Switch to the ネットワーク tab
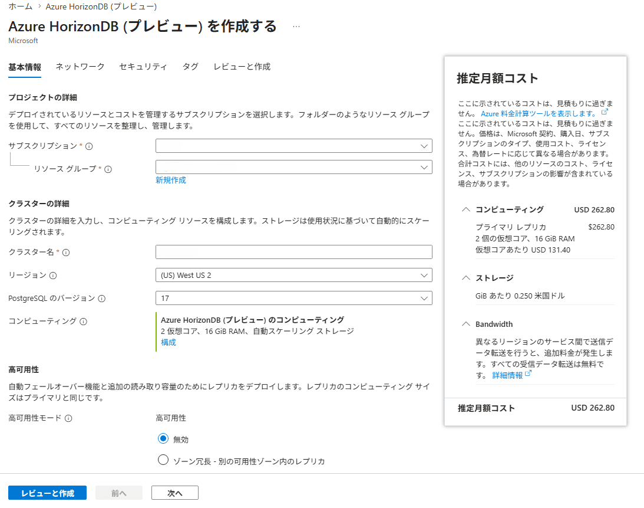644x508 pixels. coord(80,67)
